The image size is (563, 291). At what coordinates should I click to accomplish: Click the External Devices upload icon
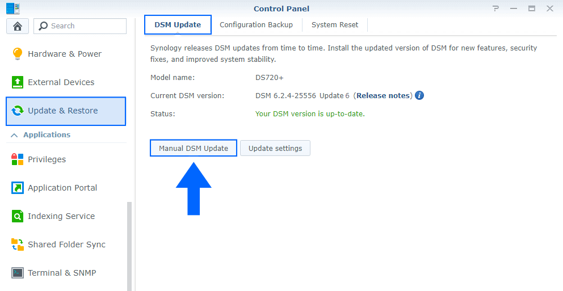click(x=17, y=82)
